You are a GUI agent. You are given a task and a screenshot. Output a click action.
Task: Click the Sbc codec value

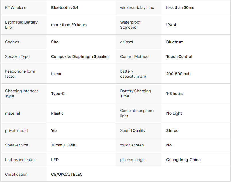(55, 42)
